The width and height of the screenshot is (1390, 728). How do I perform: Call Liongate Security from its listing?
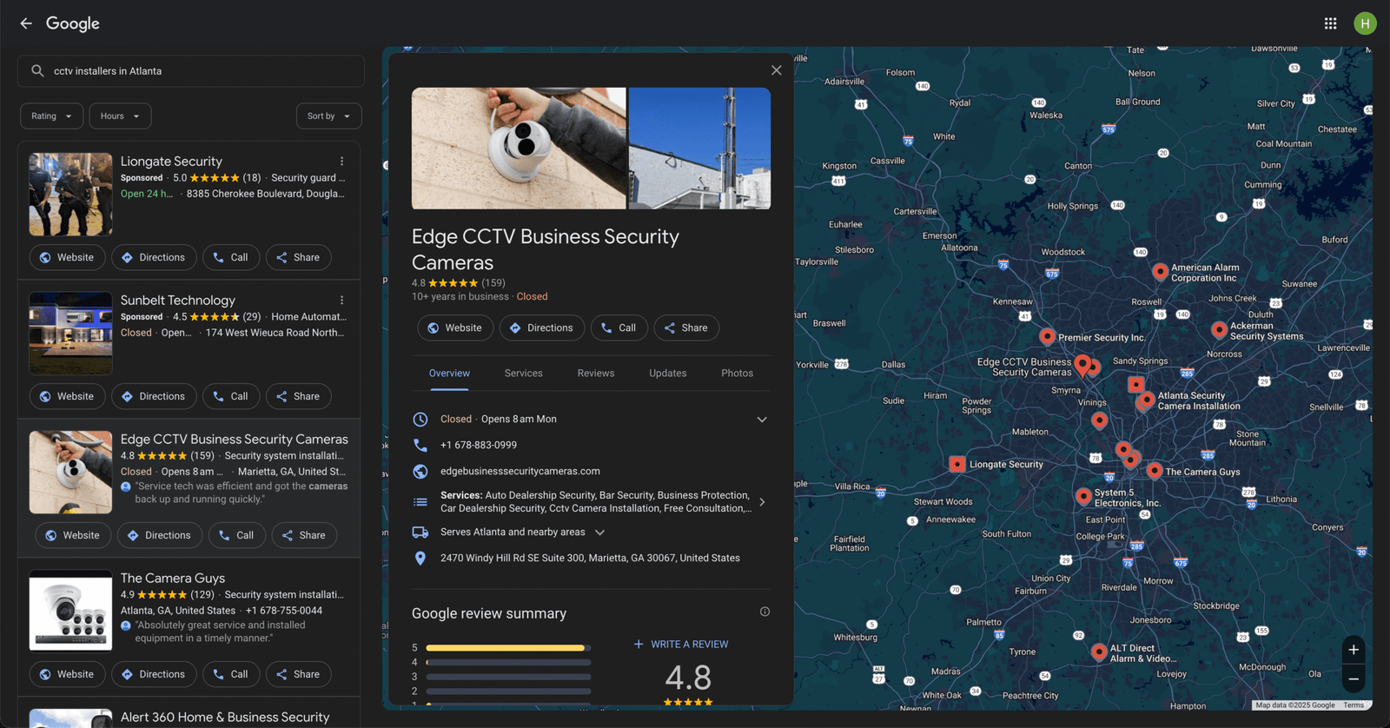[x=231, y=258]
